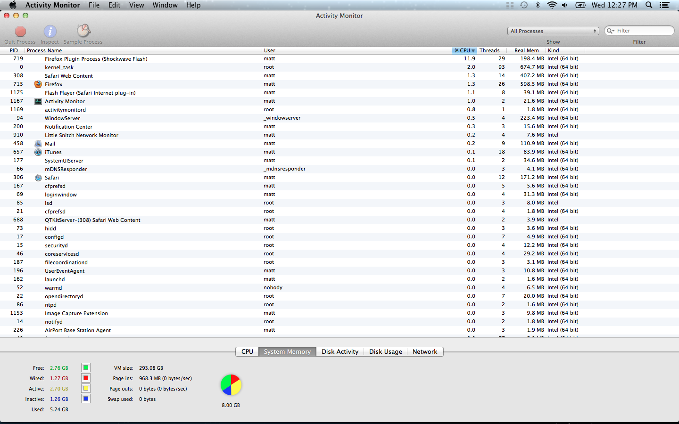Click the Quit Process toolbar icon
The height and width of the screenshot is (424, 679).
coord(20,32)
